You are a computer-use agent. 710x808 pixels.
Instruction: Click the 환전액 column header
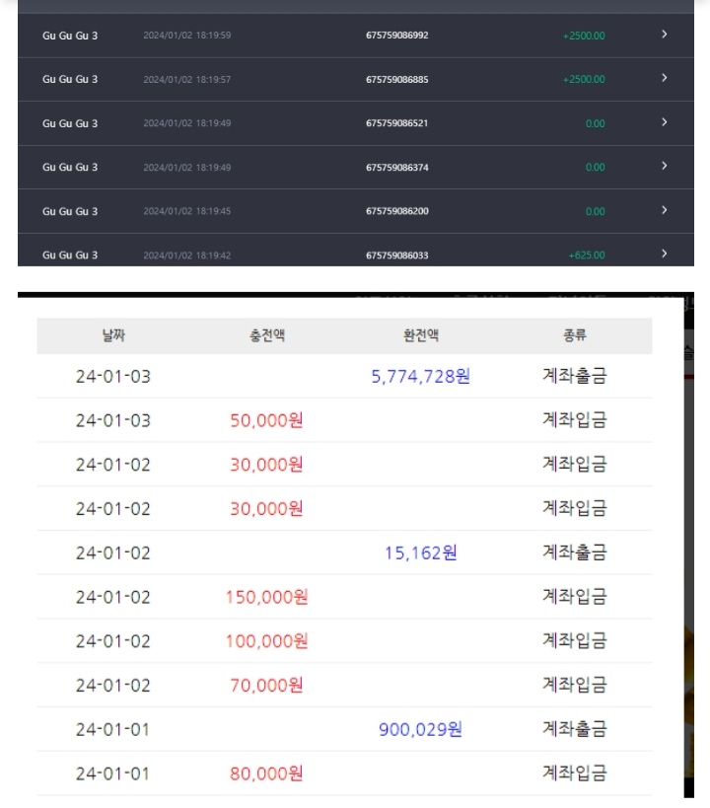tap(421, 335)
